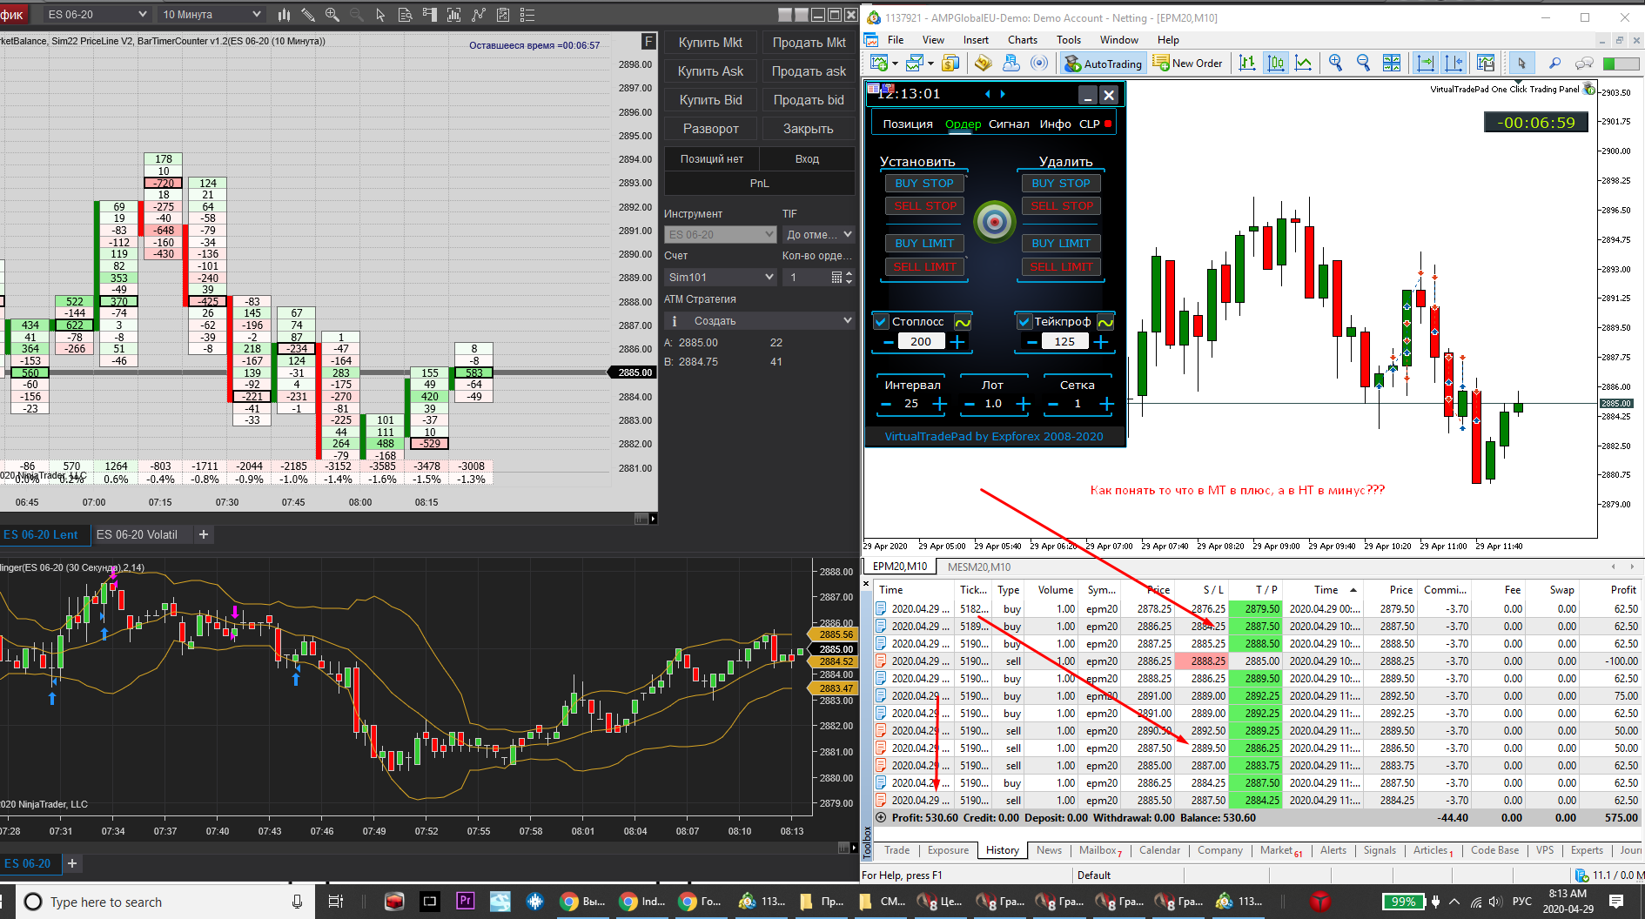Open the MetaTrader profiles icon

(914, 63)
